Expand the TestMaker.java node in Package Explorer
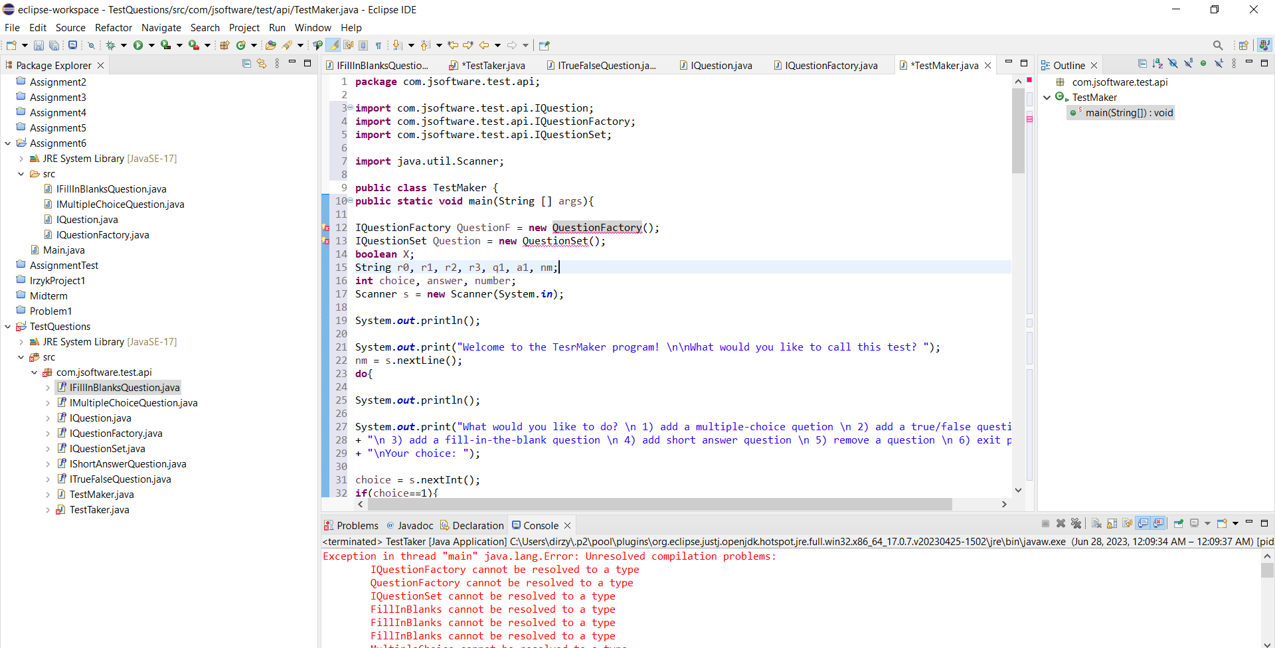 (x=48, y=495)
